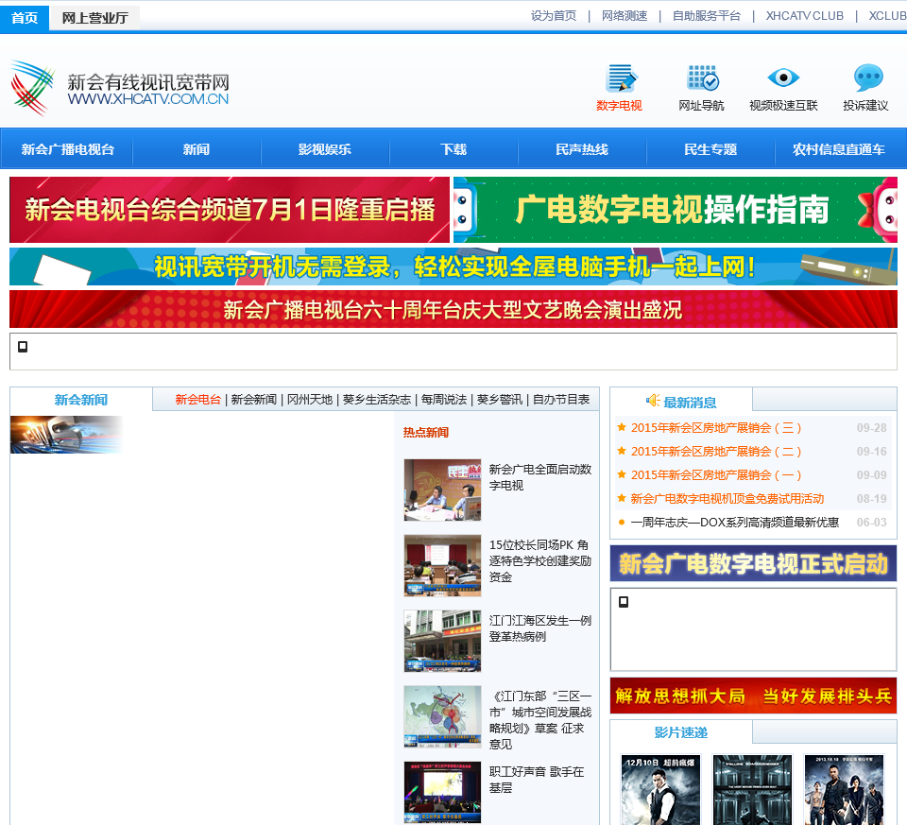907x825 pixels.
Task: Open the 12月10日 movie poster thumbnail
Action: point(660,790)
